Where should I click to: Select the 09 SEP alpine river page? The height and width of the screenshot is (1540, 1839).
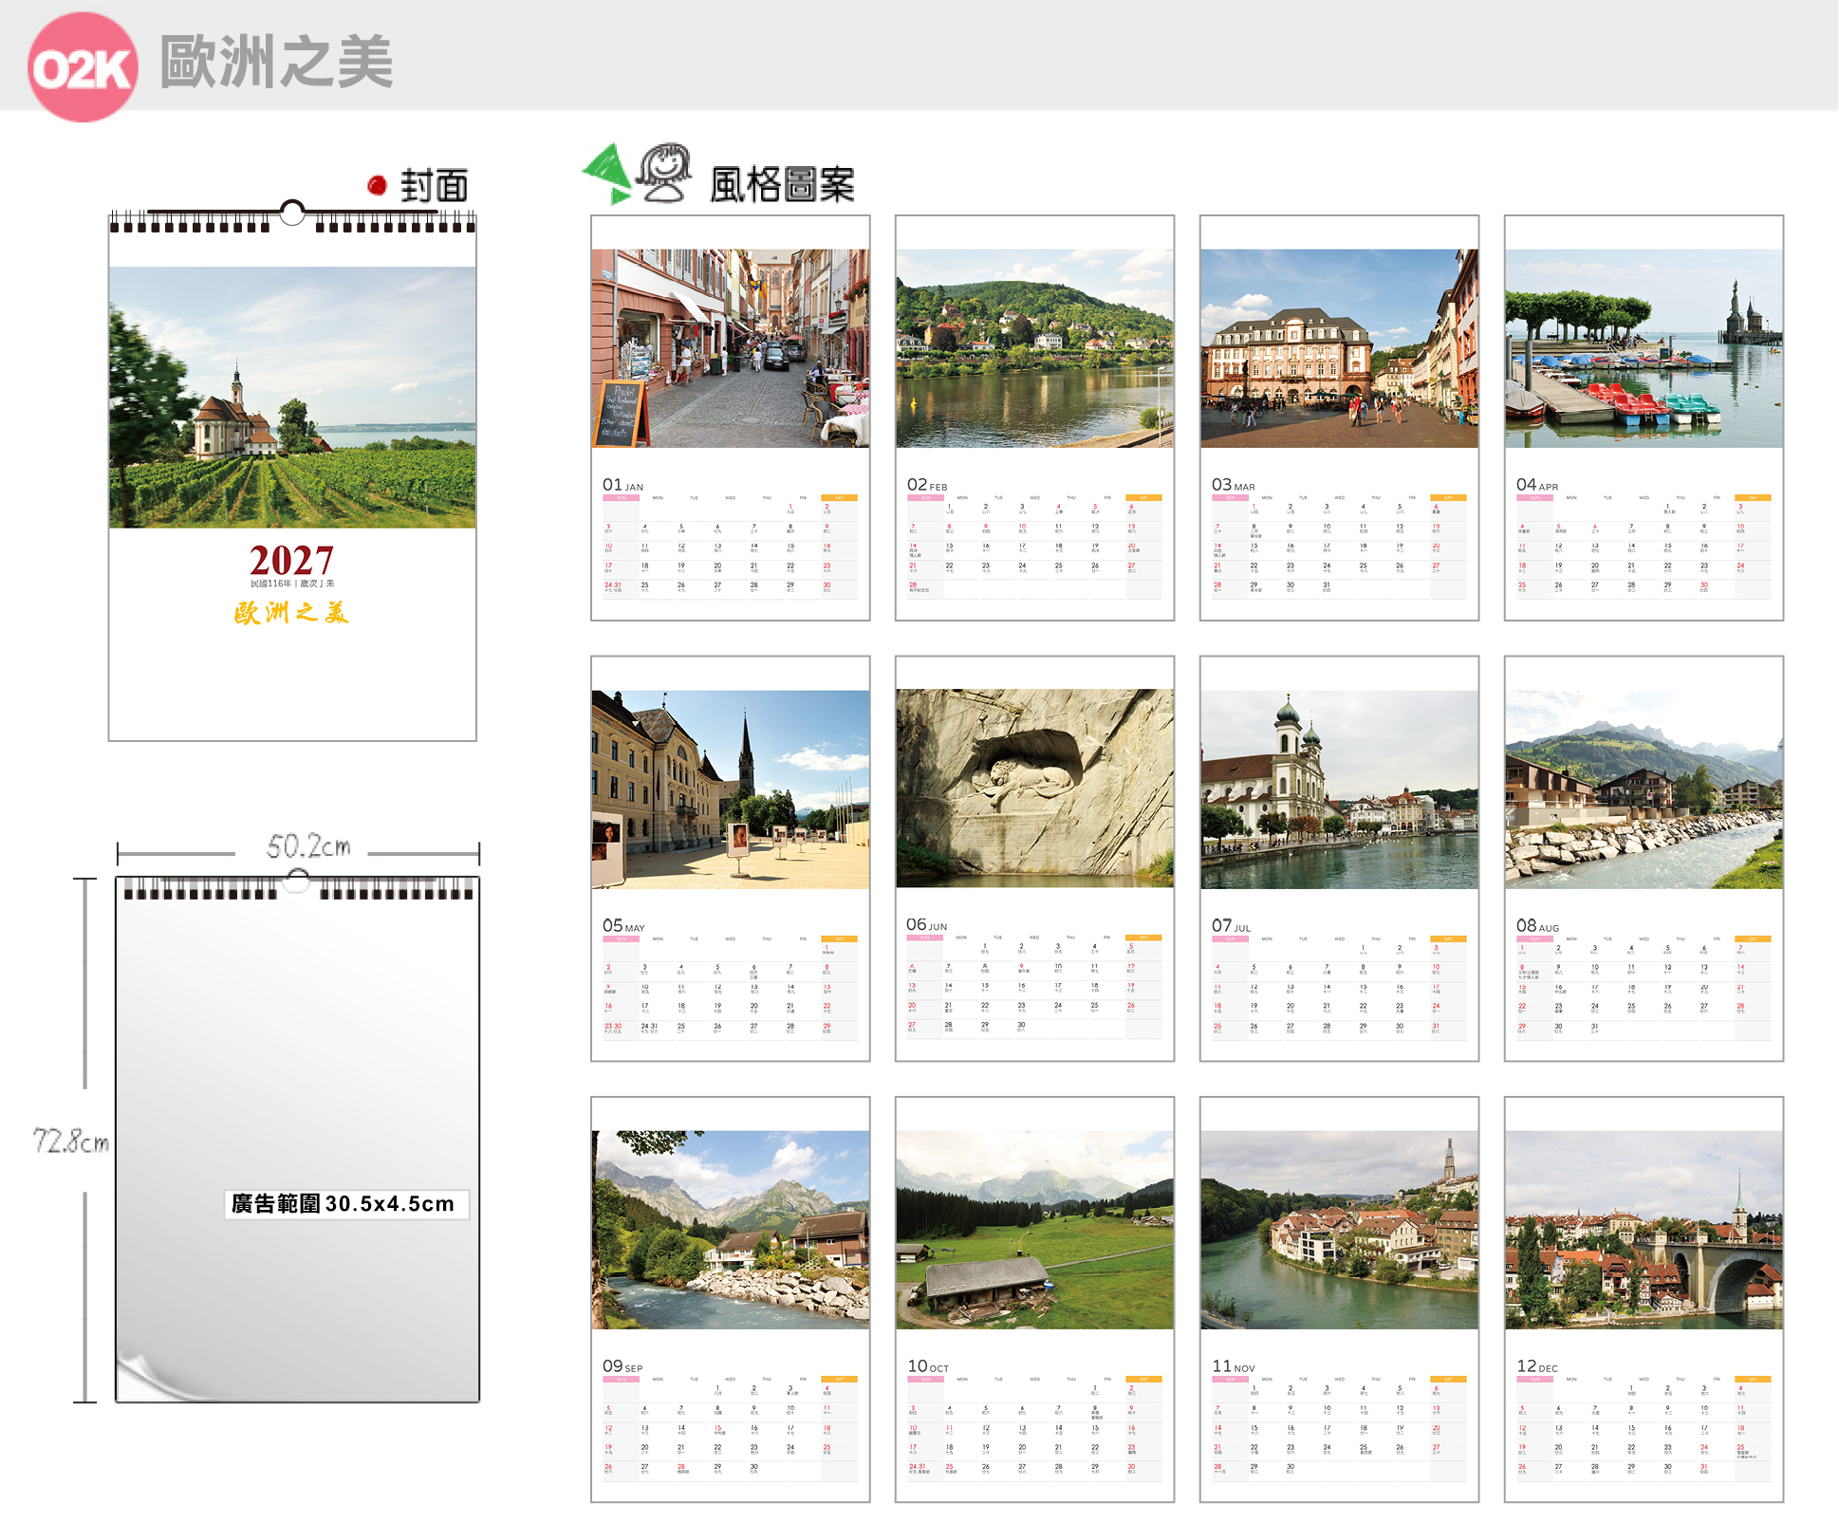click(731, 1300)
